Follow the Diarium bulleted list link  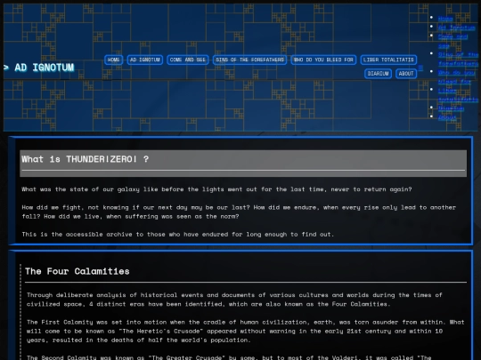point(451,108)
